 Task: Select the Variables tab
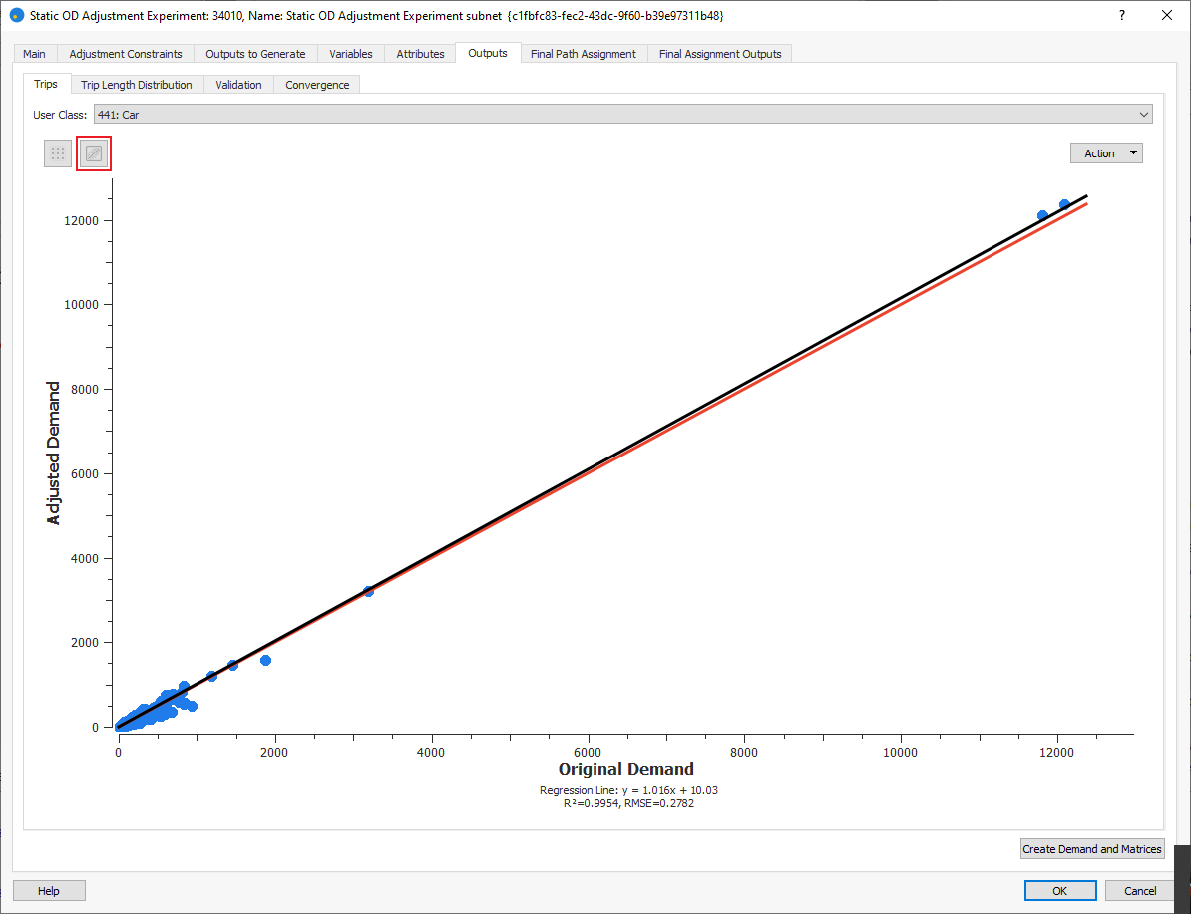coord(351,54)
